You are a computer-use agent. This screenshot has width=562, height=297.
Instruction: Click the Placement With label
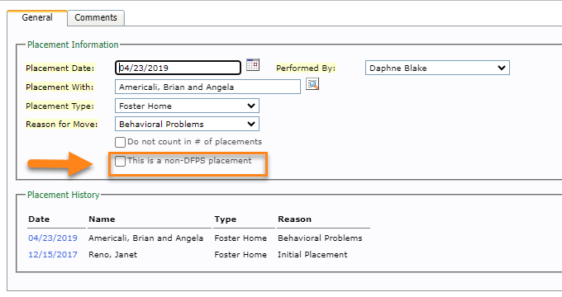tap(60, 87)
